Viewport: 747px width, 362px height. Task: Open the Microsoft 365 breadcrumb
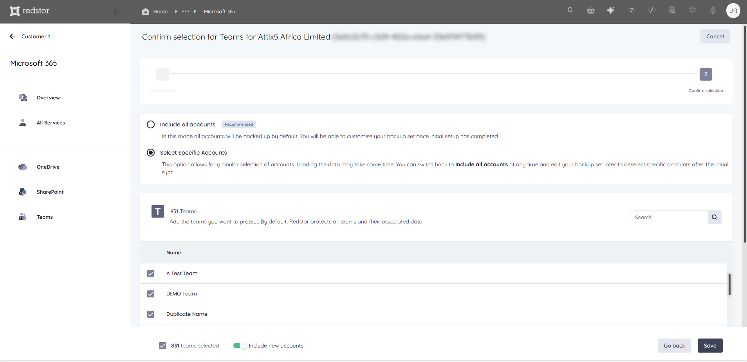point(219,11)
